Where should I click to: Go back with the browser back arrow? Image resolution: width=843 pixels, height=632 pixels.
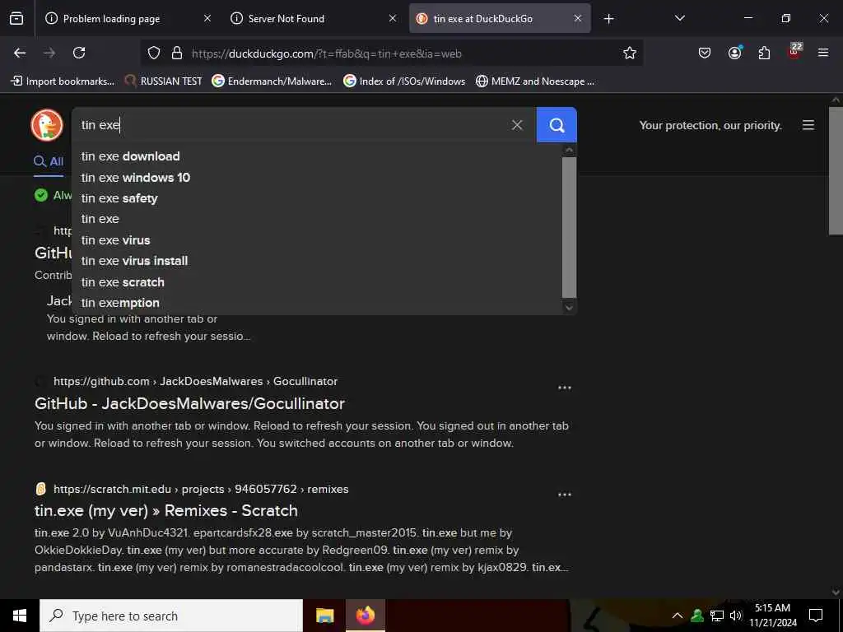coord(20,53)
